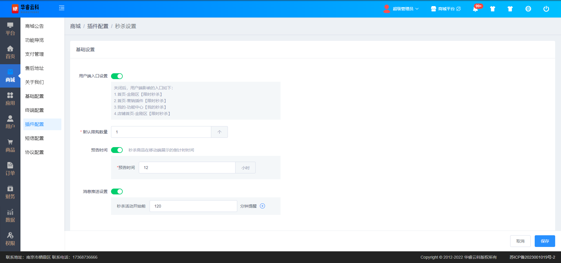Collapse the sidebar with the menu fold icon

[62, 8]
